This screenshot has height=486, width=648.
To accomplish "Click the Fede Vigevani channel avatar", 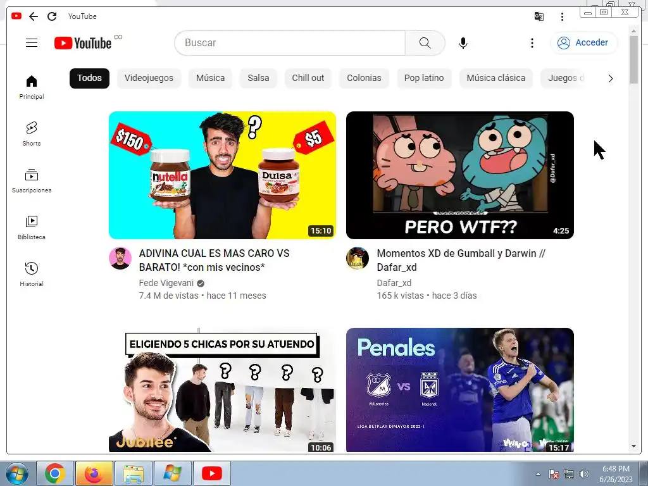I will [x=120, y=258].
